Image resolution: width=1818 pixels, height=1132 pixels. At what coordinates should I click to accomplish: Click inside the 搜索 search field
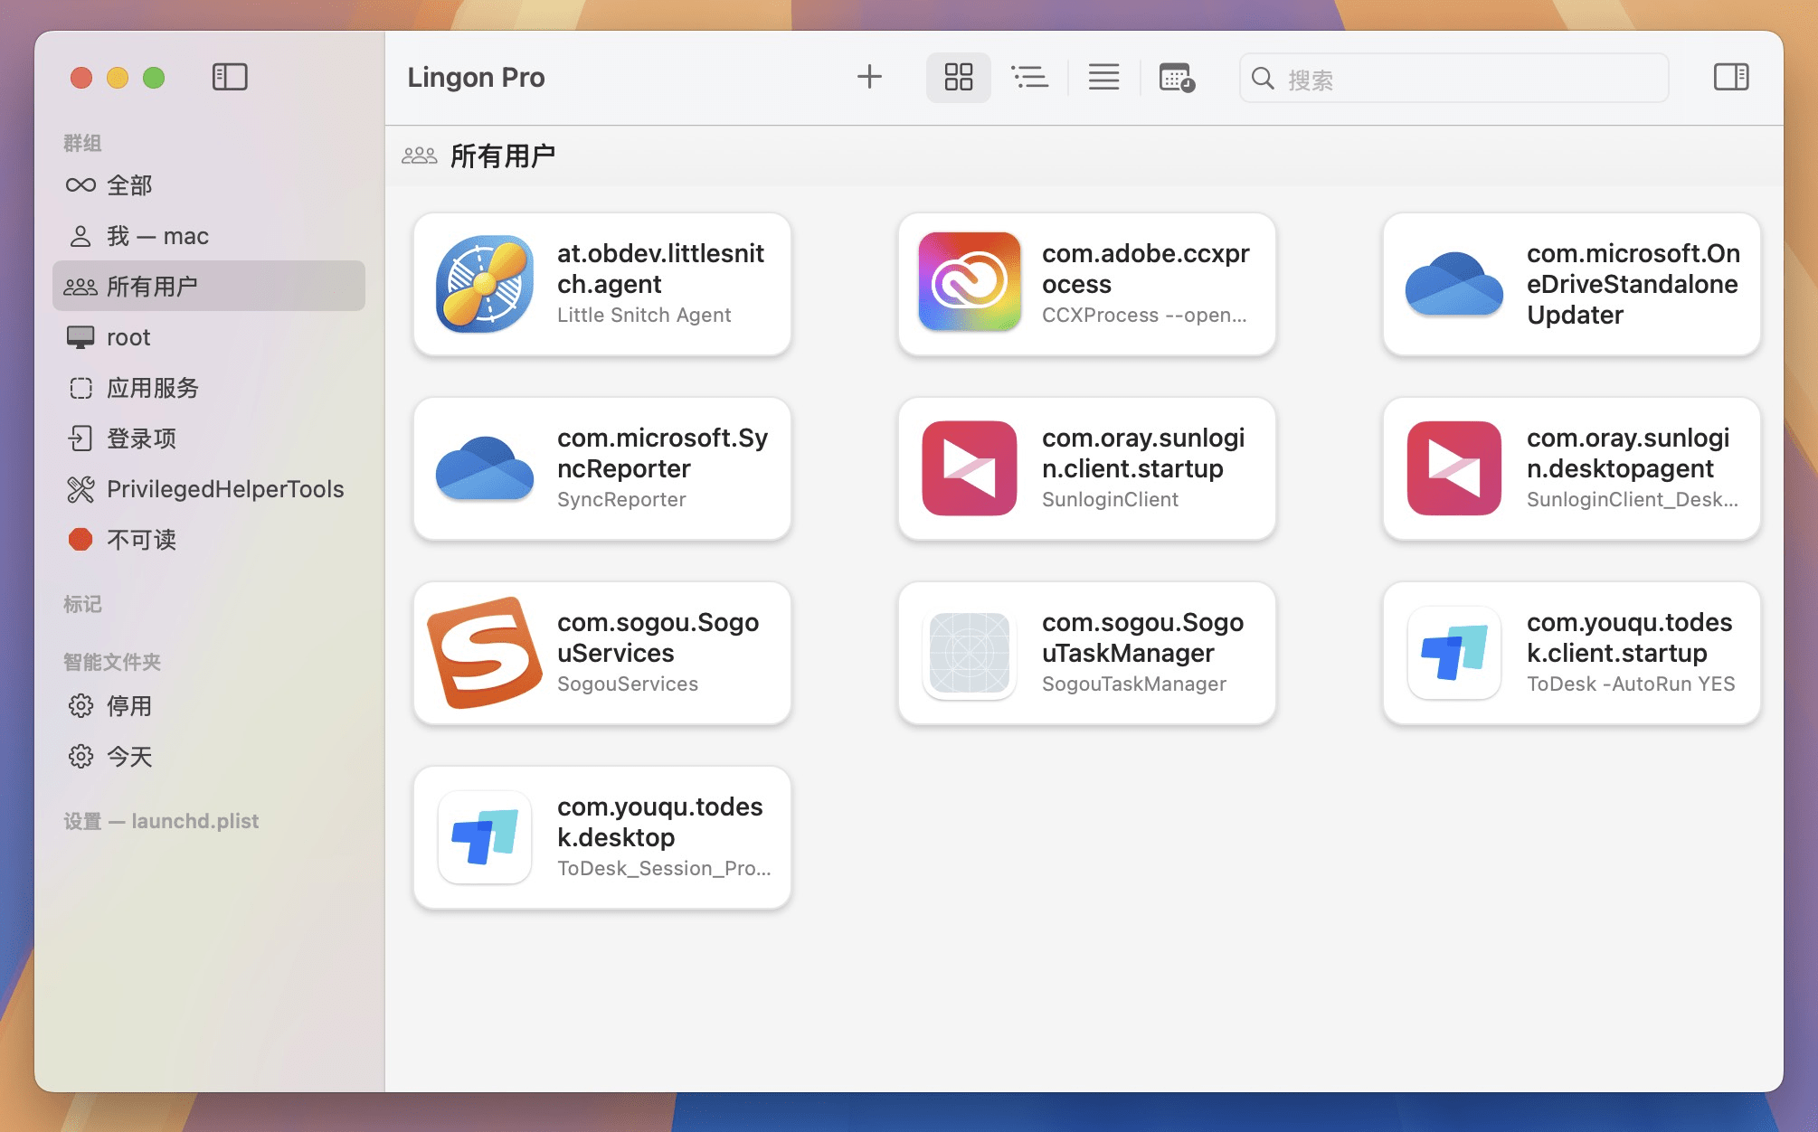[x=1452, y=78]
